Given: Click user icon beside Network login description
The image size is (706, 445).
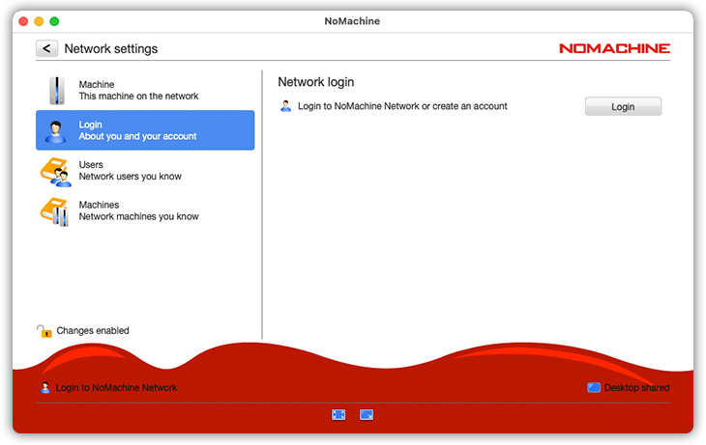Looking at the screenshot, I should 285,106.
